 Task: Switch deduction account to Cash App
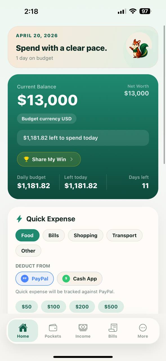point(80,279)
